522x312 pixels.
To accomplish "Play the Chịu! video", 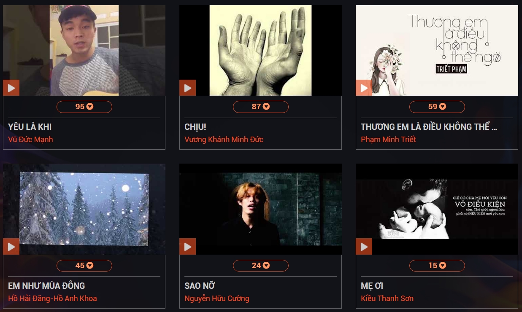I will point(187,88).
